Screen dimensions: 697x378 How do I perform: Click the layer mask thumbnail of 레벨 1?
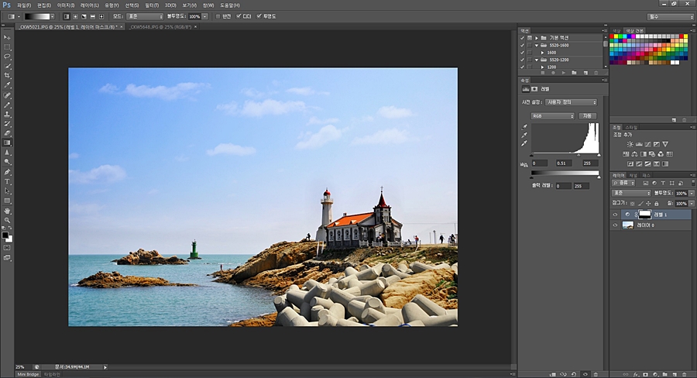[644, 215]
